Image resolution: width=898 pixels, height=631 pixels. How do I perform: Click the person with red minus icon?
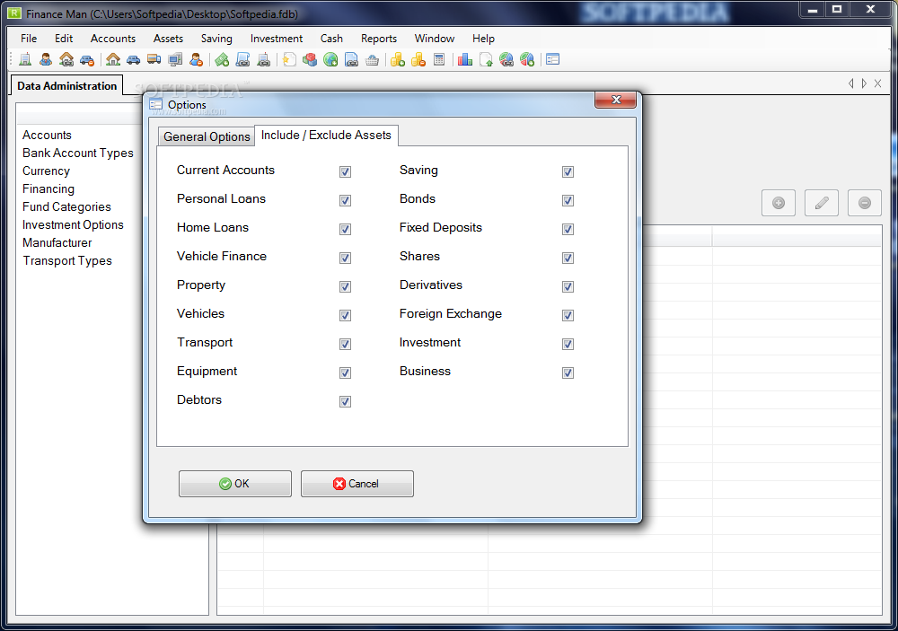(196, 59)
